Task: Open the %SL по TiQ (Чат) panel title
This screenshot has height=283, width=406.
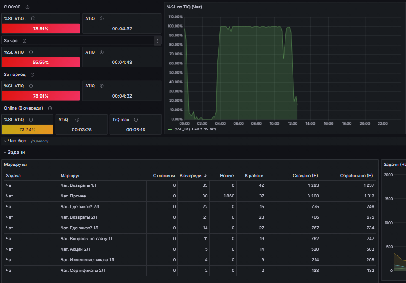Action: pos(184,7)
